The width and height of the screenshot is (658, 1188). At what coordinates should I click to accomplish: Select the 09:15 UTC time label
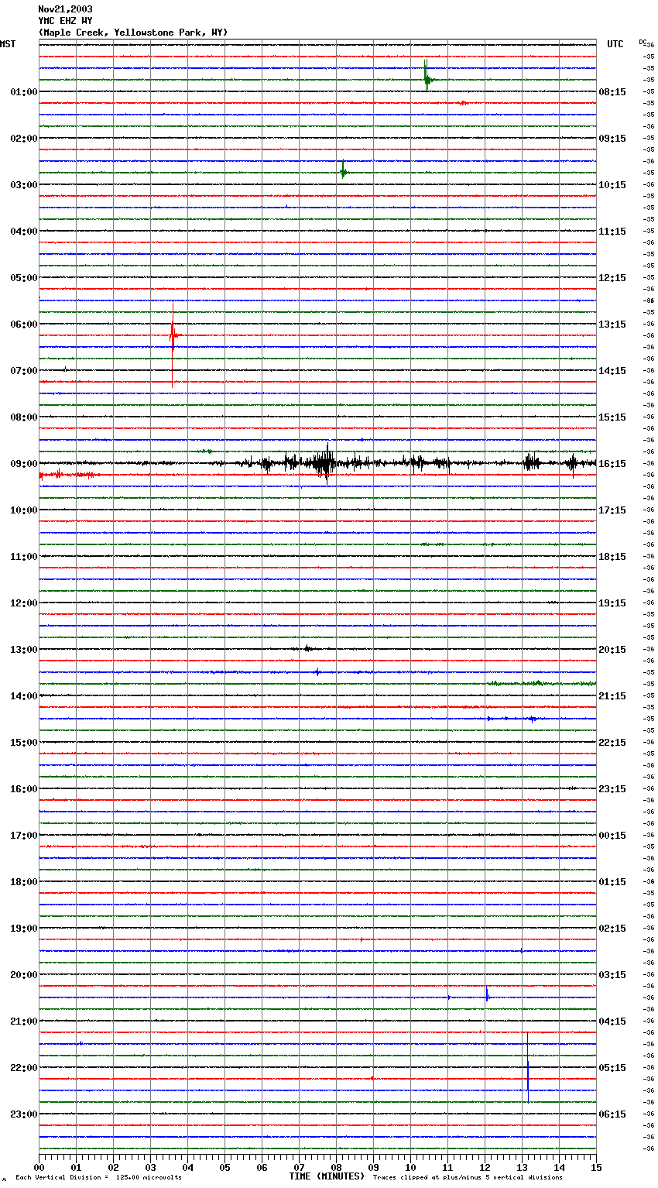tap(612, 139)
